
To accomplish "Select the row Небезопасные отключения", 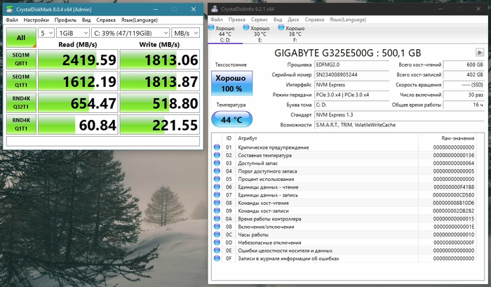I will click(x=344, y=243).
